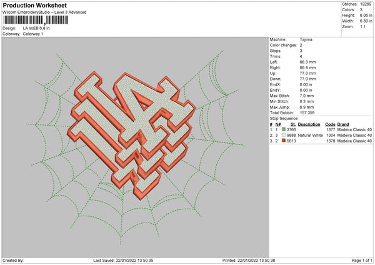Click the 'St.' column header
375x265 pixels.
(293, 124)
